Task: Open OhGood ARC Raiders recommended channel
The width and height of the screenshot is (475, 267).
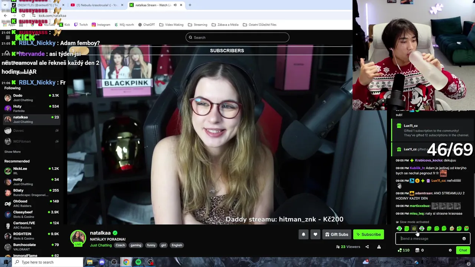Action: [x=32, y=203]
